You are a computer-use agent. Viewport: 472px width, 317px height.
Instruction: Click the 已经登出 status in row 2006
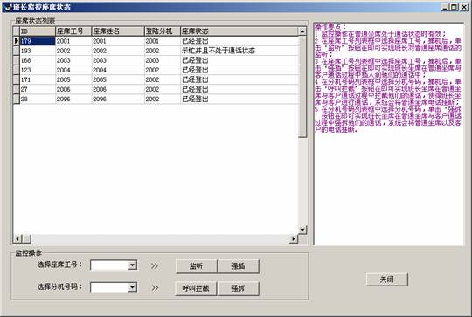coord(239,89)
